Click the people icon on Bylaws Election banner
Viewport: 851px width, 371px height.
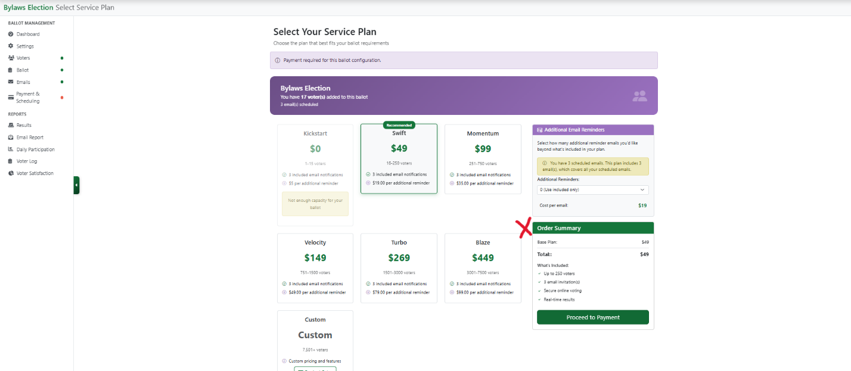[639, 96]
